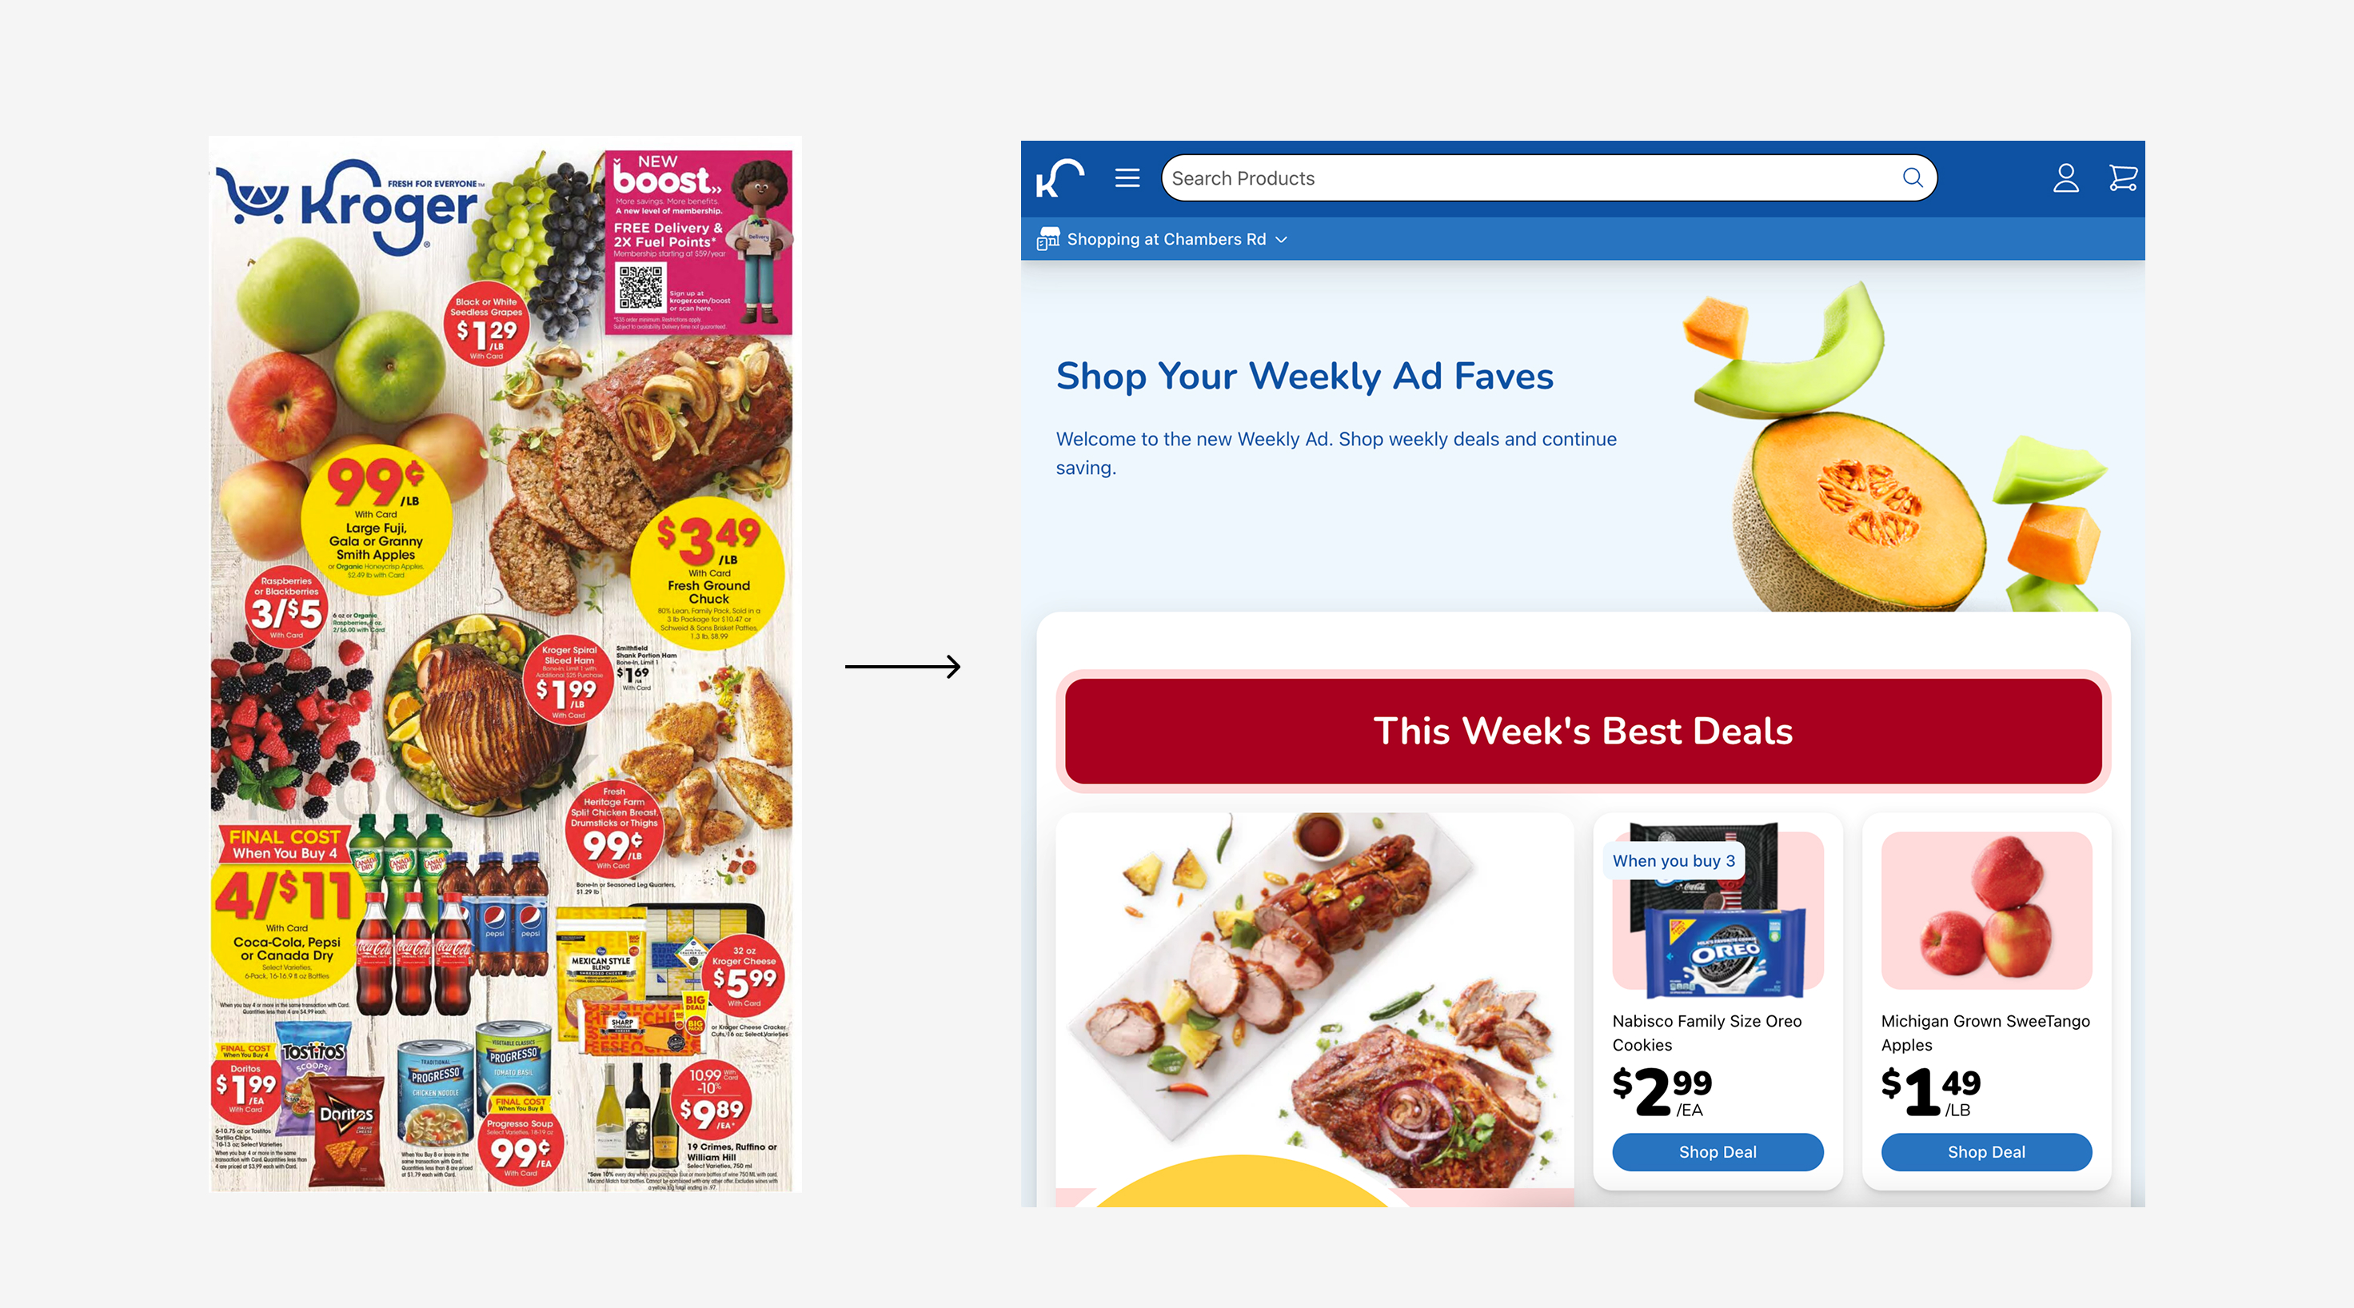Open the hamburger menu icon
Image resolution: width=2354 pixels, height=1308 pixels.
pos(1127,178)
